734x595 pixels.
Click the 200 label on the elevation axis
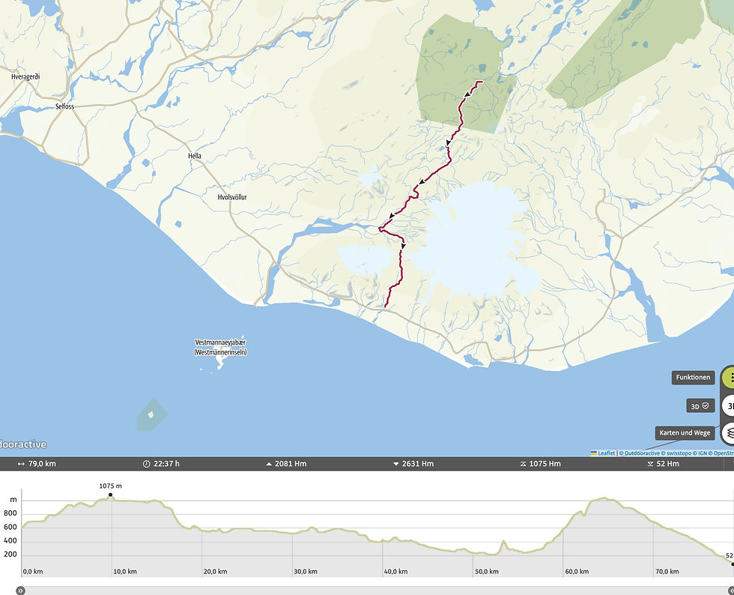click(10, 555)
